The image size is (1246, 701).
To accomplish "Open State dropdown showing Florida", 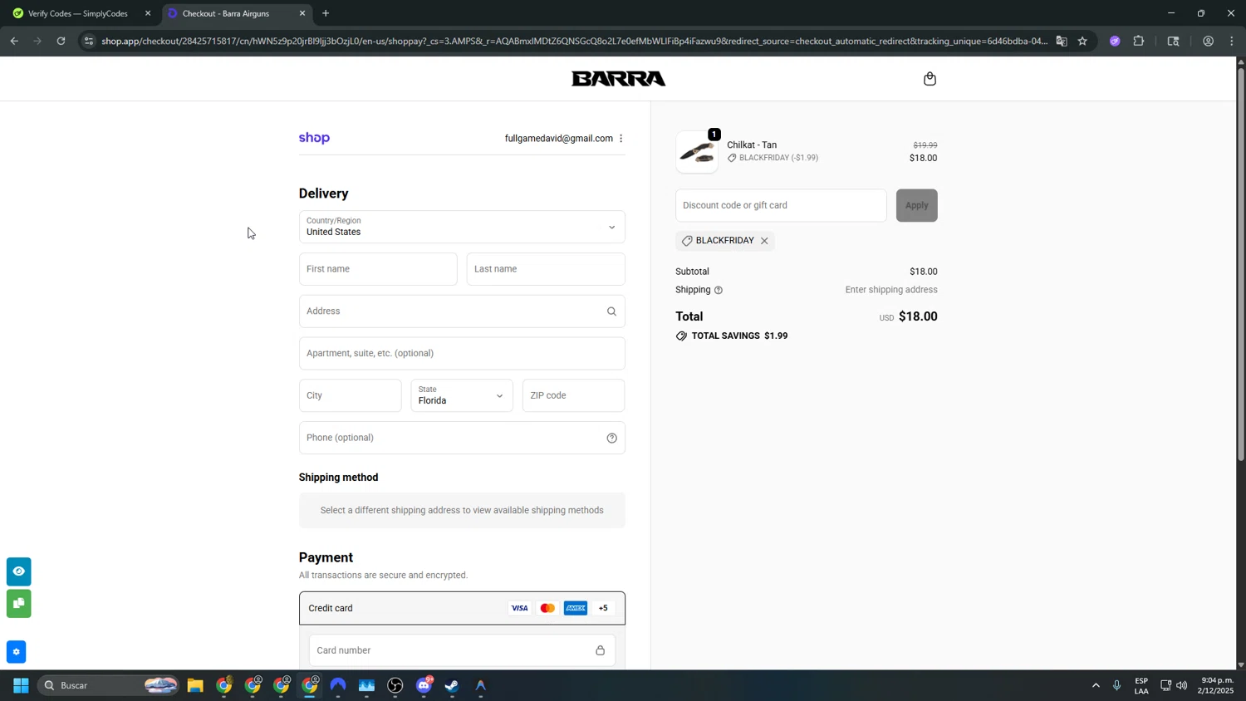I will pos(462,395).
